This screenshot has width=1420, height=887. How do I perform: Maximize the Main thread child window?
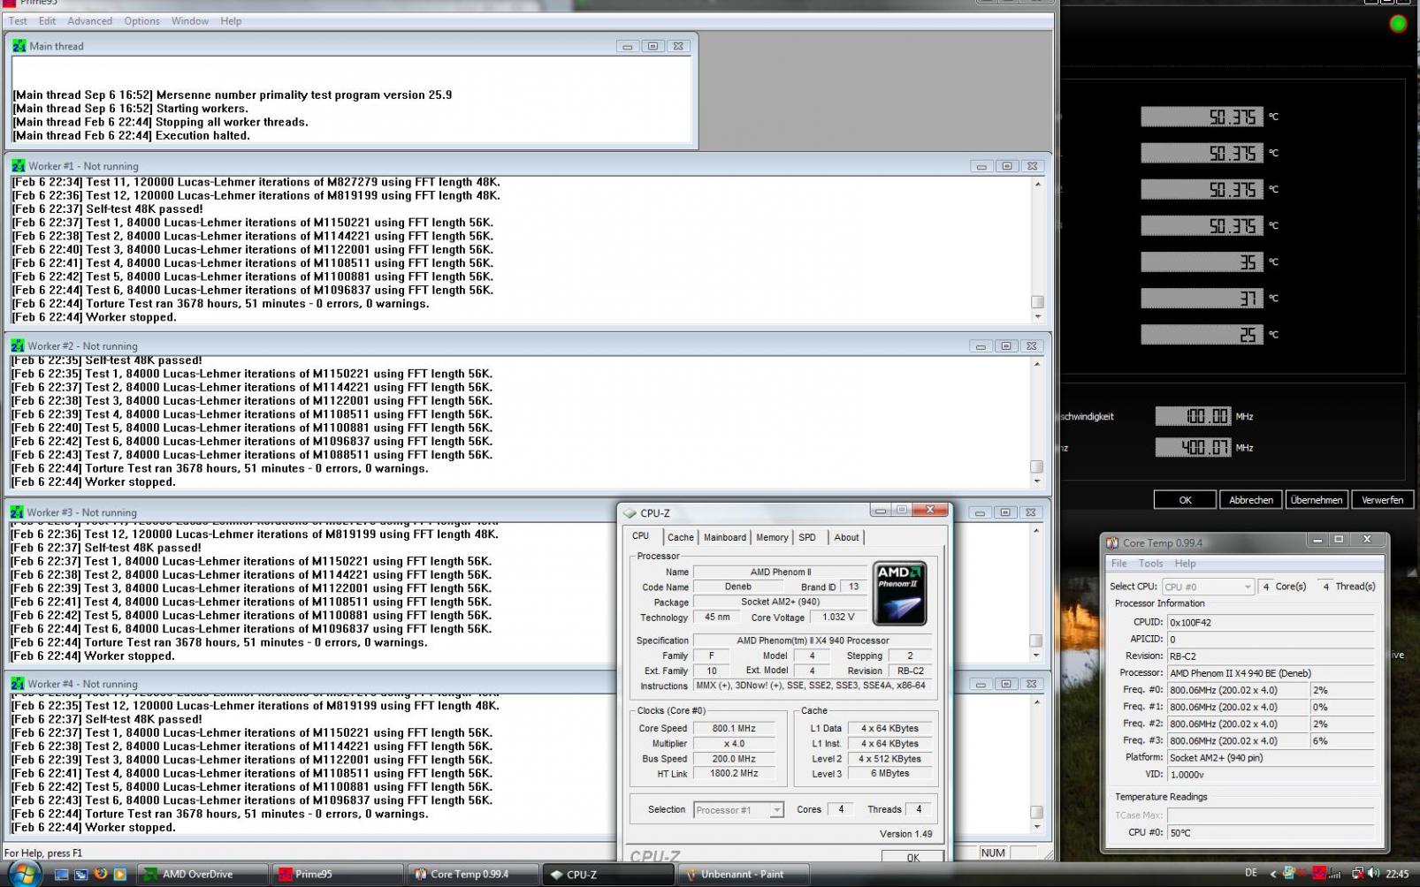click(x=653, y=46)
